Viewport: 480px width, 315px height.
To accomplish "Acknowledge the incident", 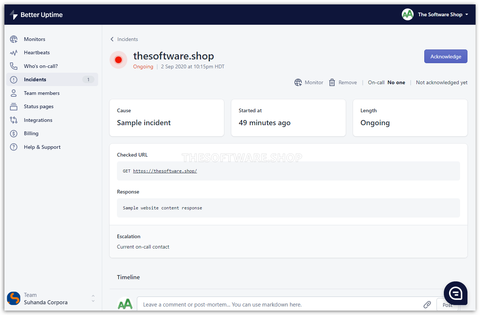I will click(x=446, y=57).
